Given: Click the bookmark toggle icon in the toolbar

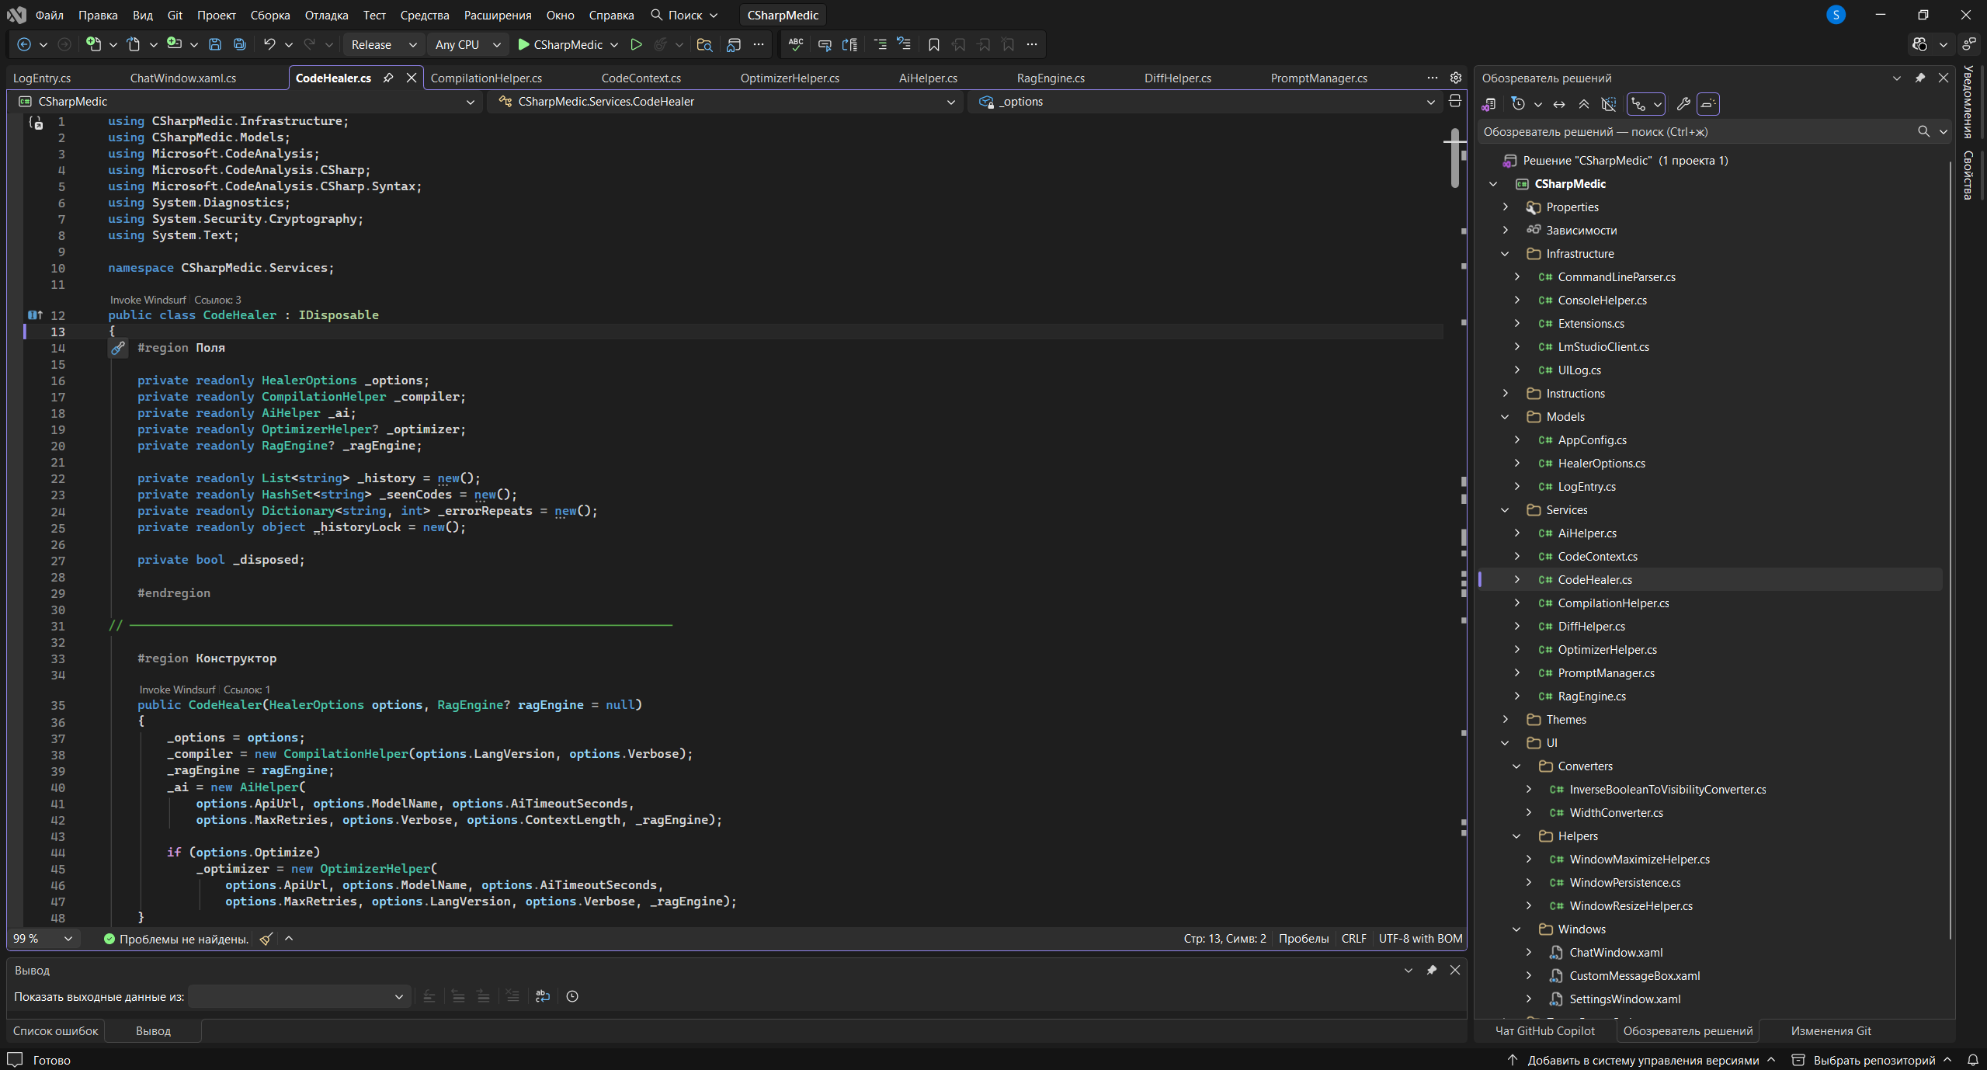Looking at the screenshot, I should point(934,44).
